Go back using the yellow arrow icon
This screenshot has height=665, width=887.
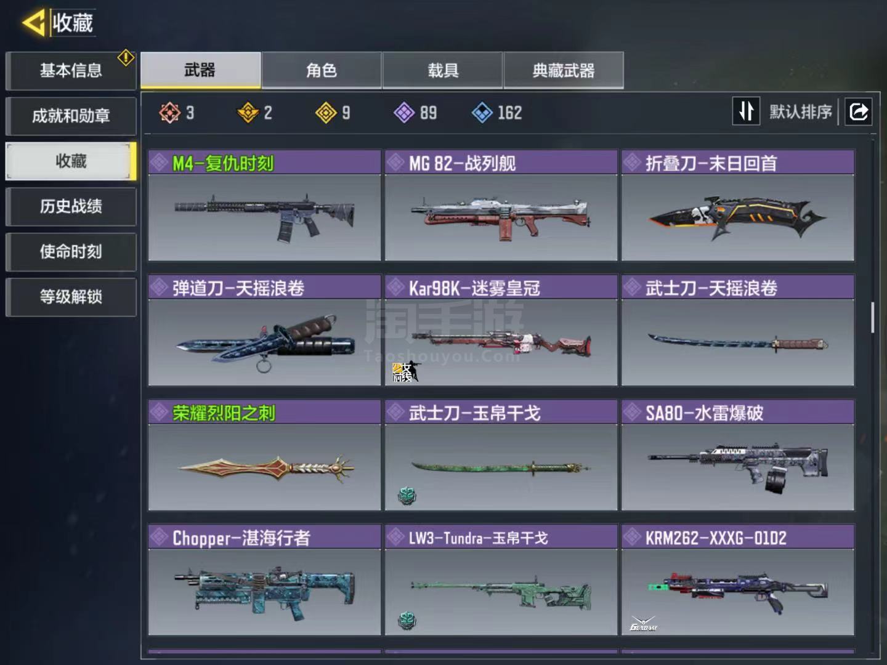click(x=33, y=23)
